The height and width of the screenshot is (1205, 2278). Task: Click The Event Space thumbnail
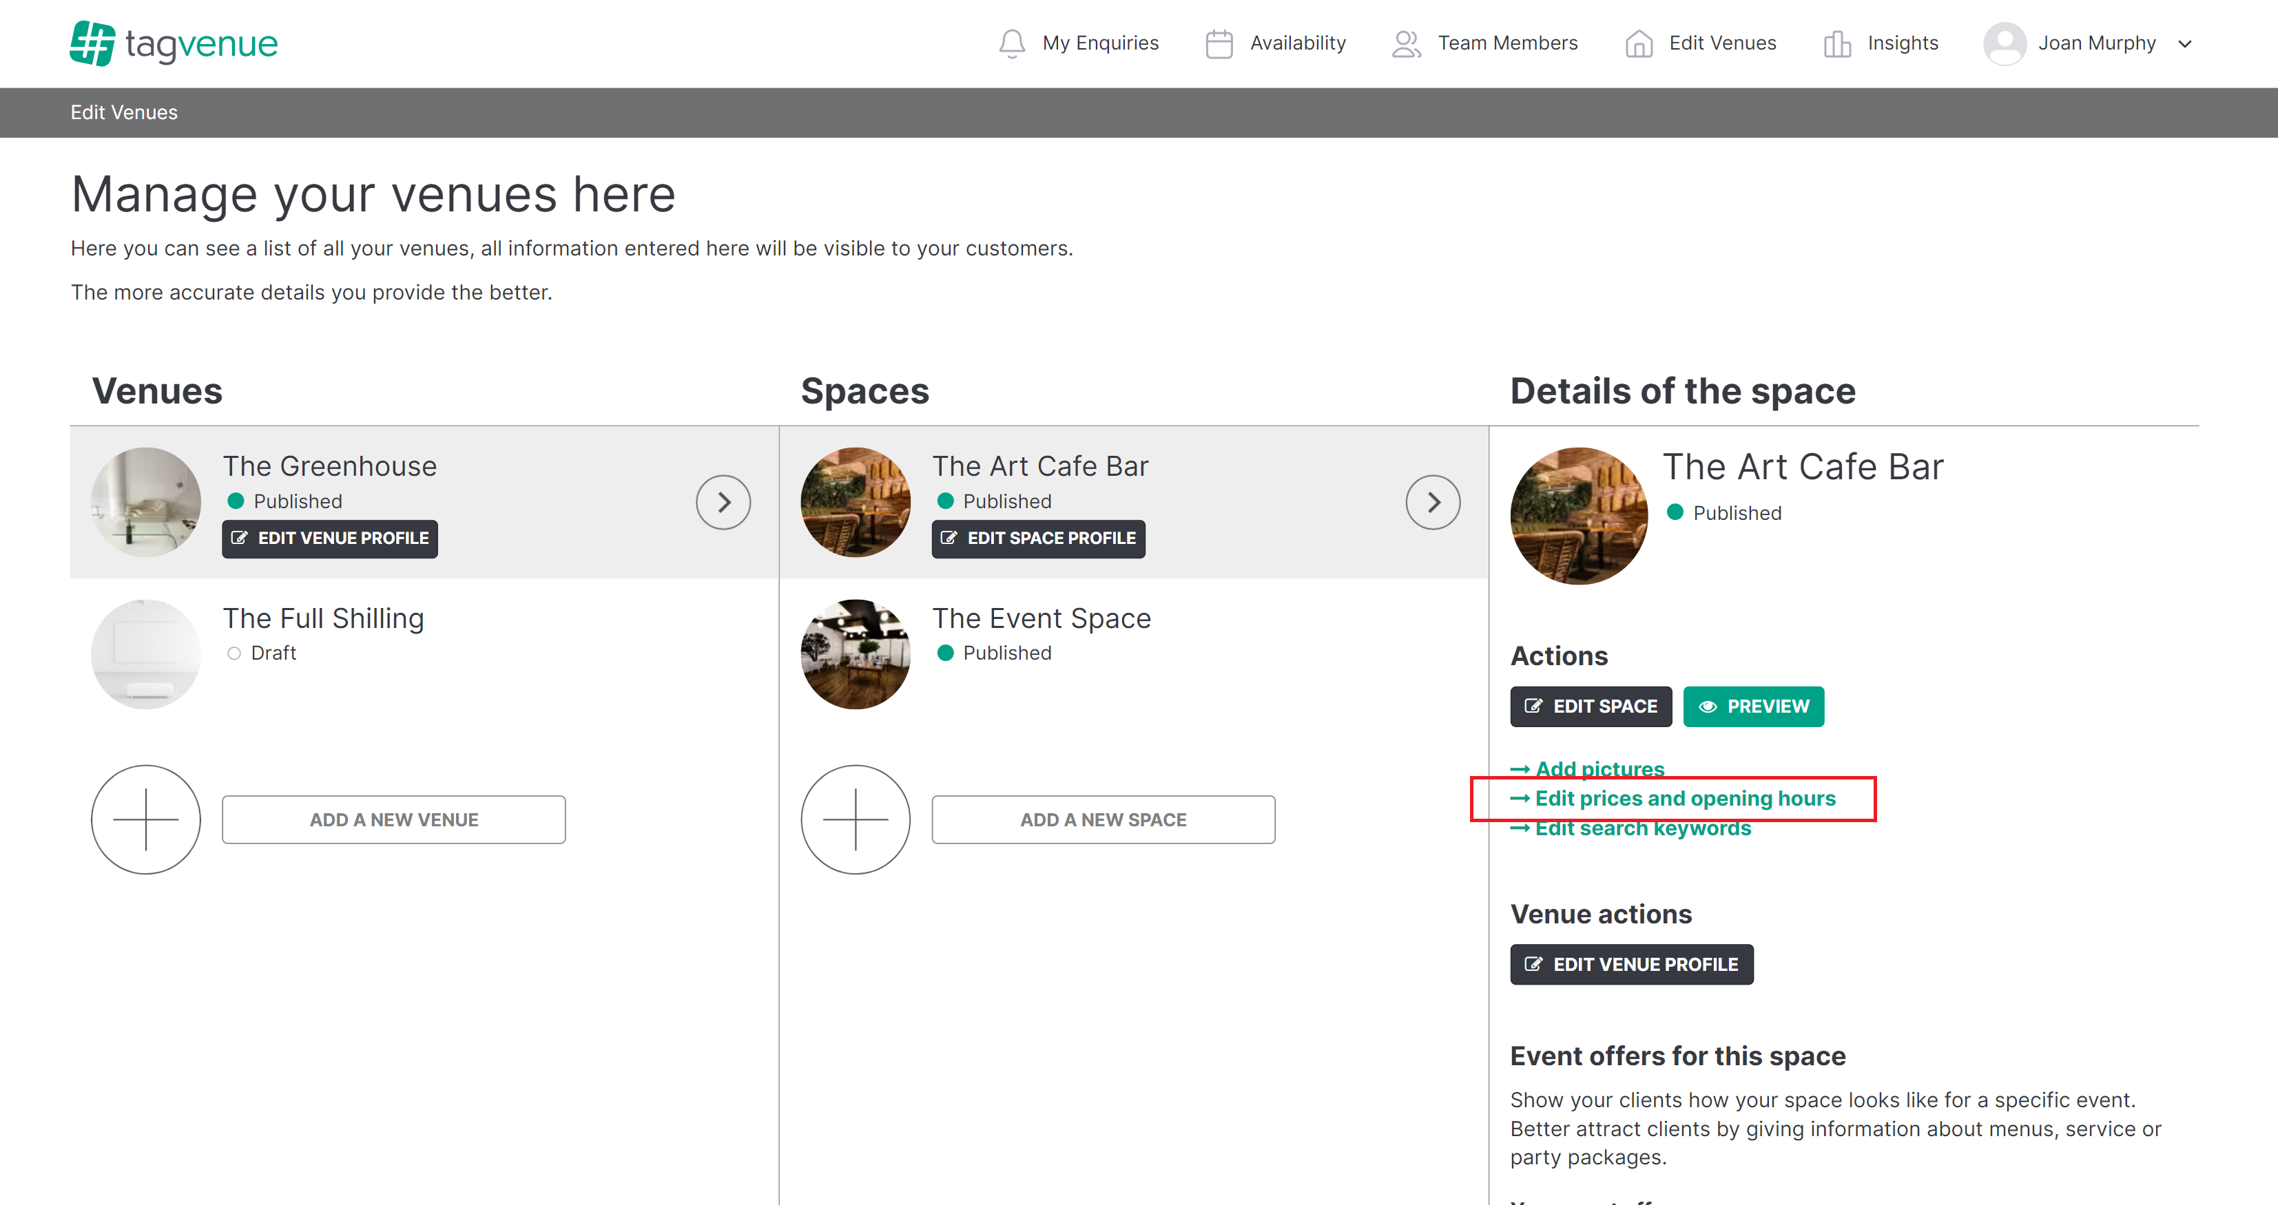pyautogui.click(x=855, y=653)
